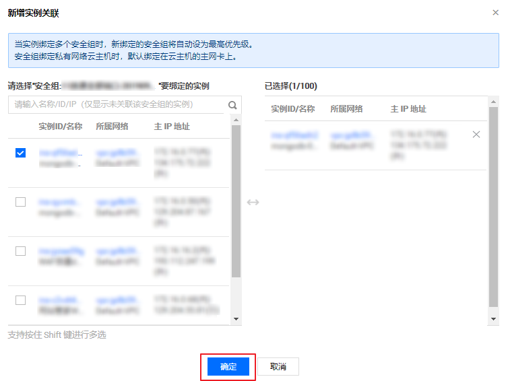Check the second instance row checkbox

click(20, 202)
